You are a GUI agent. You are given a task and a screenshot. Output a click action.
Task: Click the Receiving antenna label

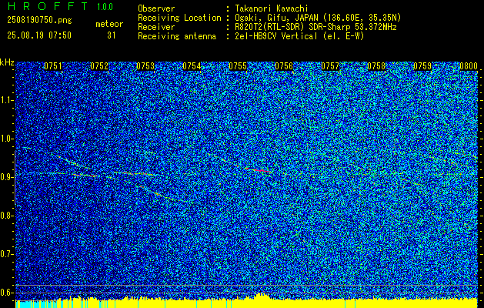coord(177,36)
